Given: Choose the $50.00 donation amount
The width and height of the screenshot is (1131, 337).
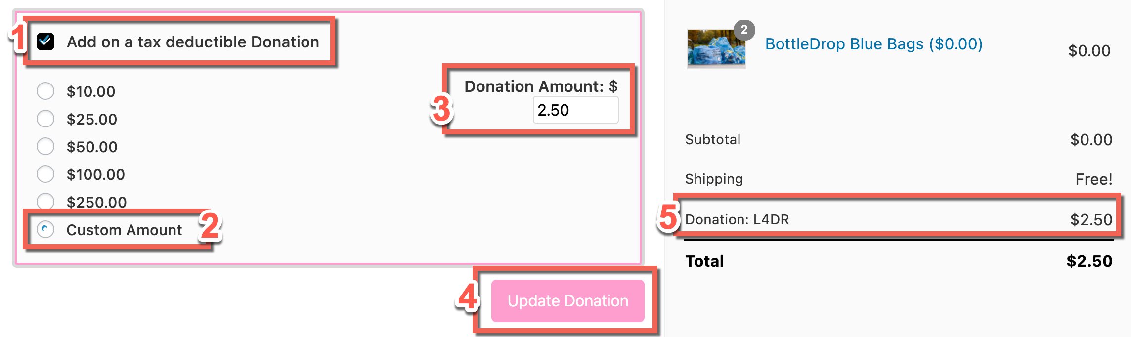Looking at the screenshot, I should coord(46,147).
